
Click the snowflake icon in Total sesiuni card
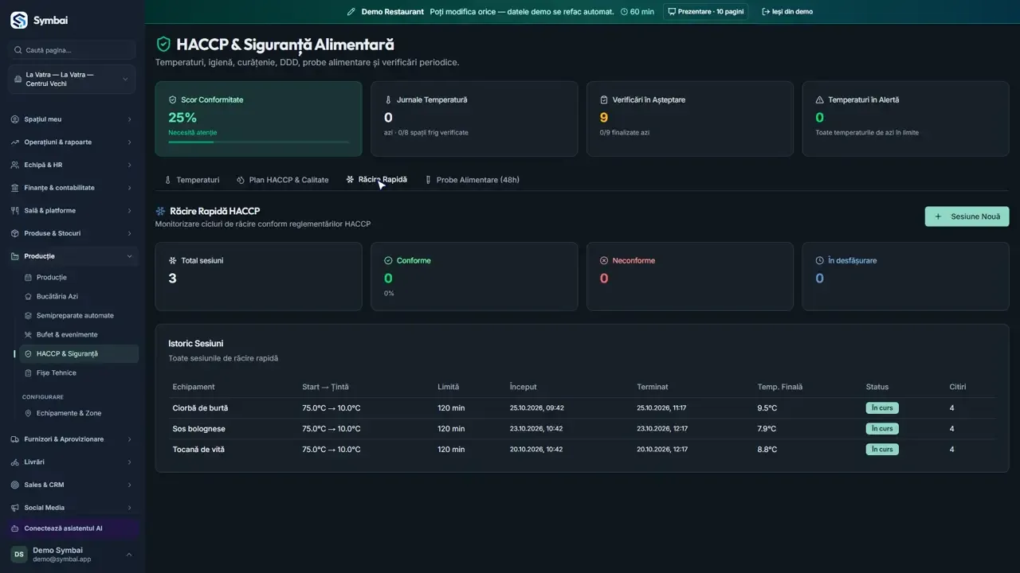point(172,260)
